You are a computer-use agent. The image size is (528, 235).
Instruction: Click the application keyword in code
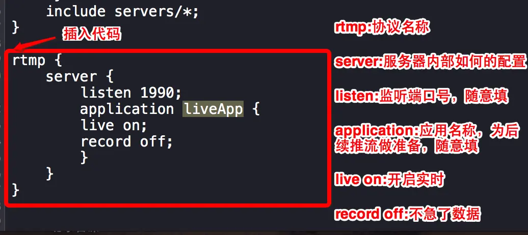pyautogui.click(x=127, y=110)
